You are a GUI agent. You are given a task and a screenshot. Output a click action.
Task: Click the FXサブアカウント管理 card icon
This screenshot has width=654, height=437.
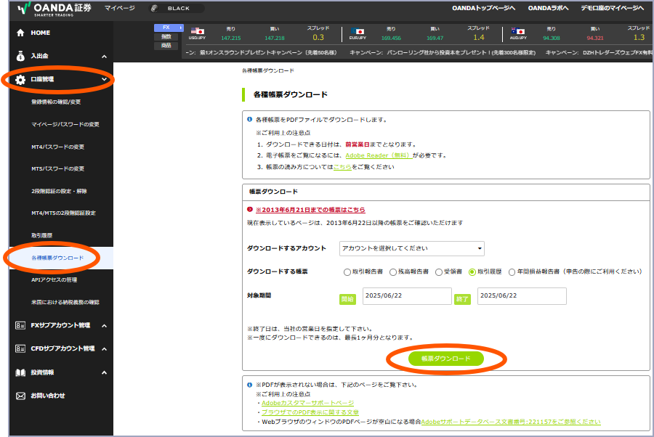pos(20,325)
